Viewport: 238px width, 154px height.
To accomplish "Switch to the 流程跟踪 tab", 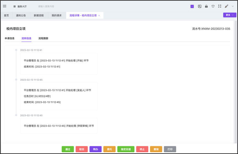I will (x=43, y=38).
